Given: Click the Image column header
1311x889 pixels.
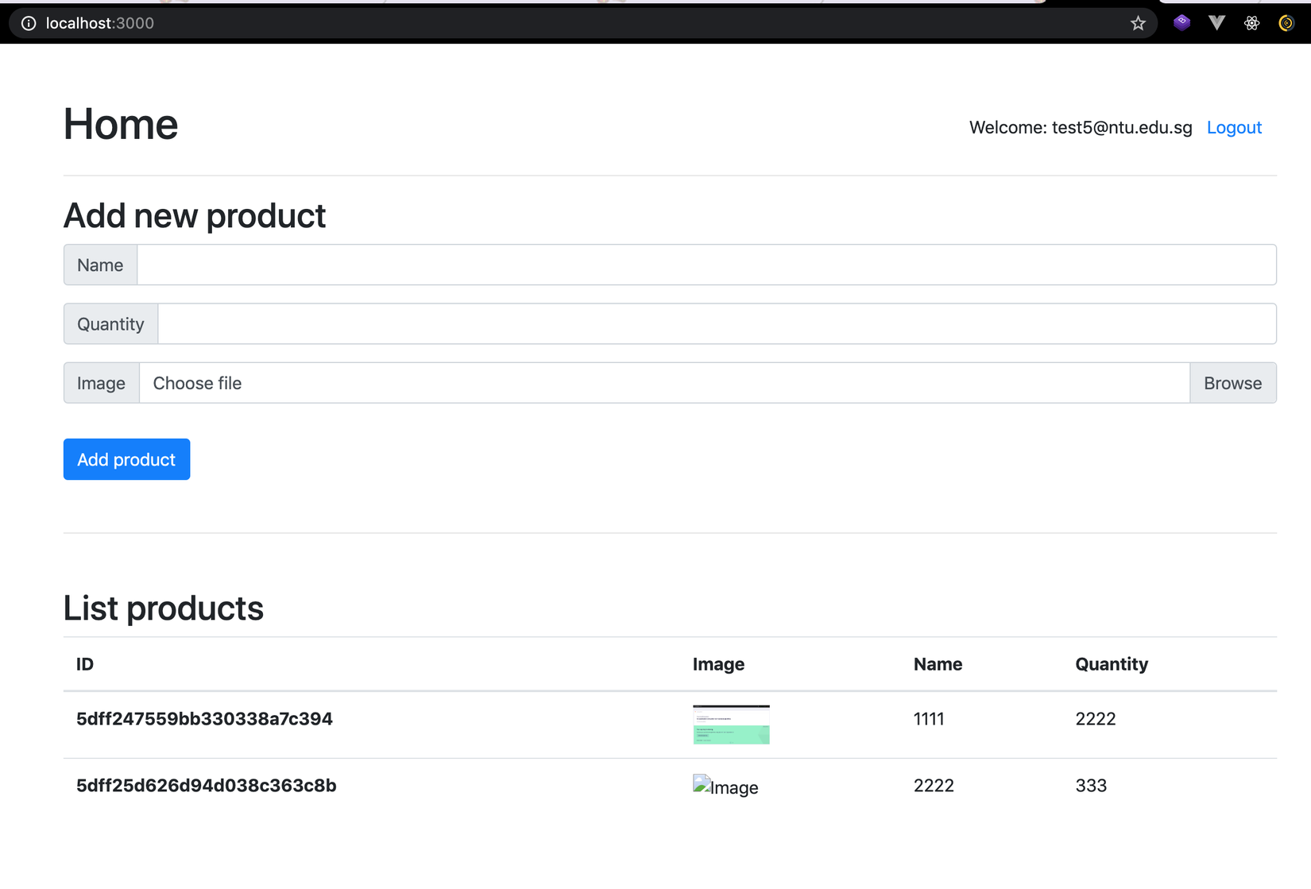Looking at the screenshot, I should 717,664.
